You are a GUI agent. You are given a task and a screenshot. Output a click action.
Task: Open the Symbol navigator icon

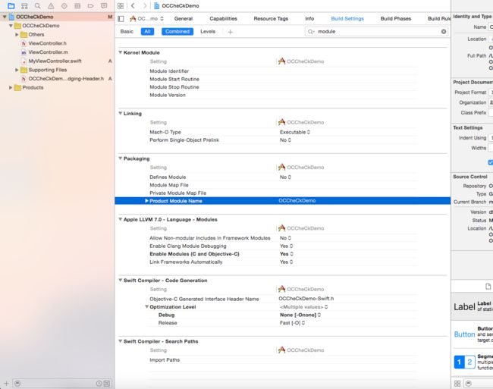pos(24,6)
